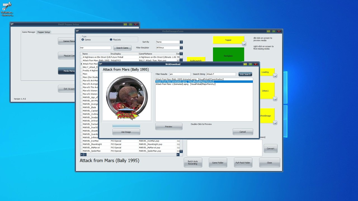Screen dimensions: 358x201
Task: Click the globe icon beside Other2
Action: coord(275,99)
